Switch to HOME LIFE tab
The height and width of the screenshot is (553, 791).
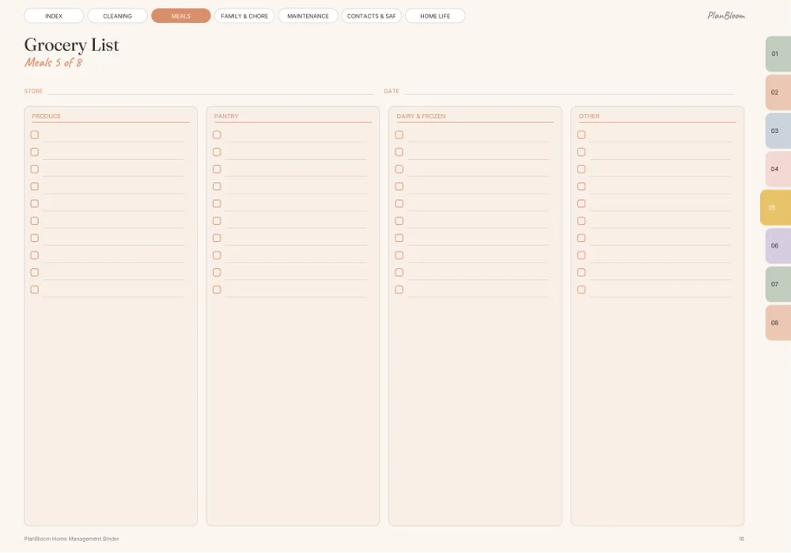[435, 16]
